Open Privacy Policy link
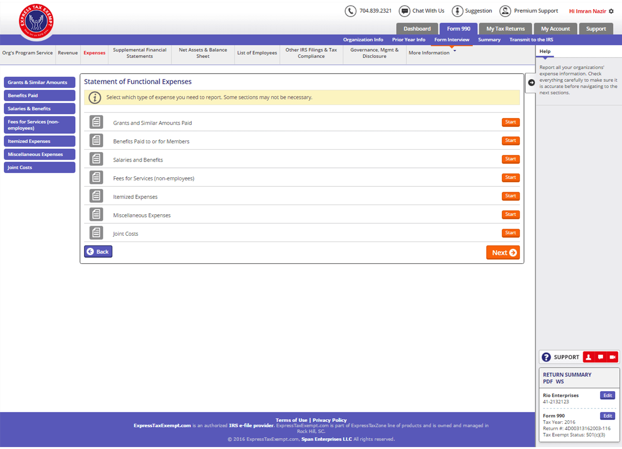The height and width of the screenshot is (449, 622). (330, 420)
